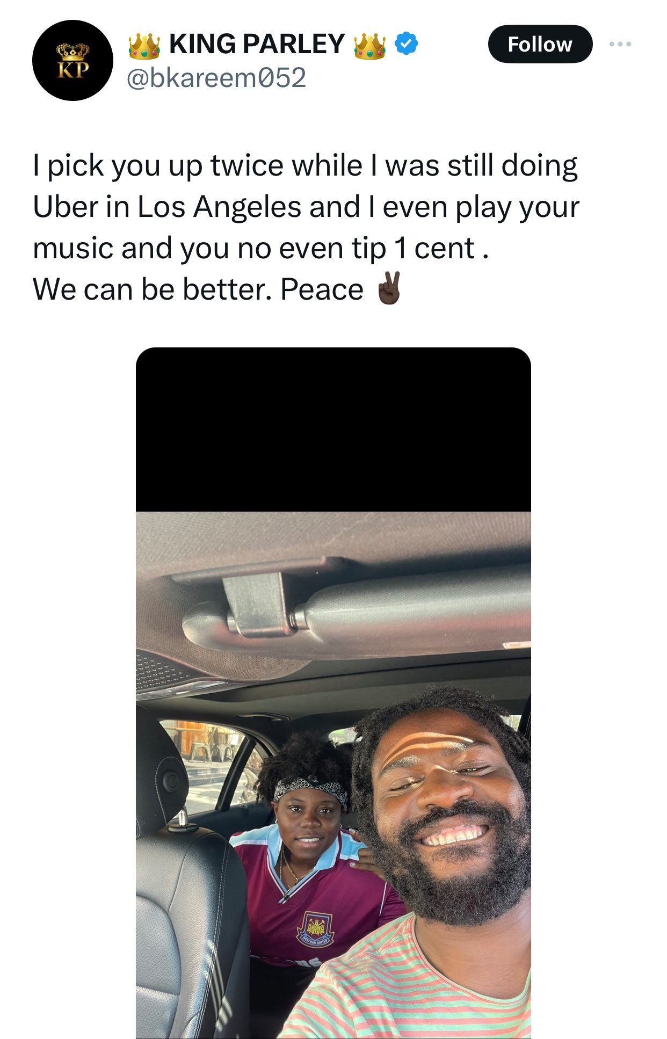The height and width of the screenshot is (1039, 667).
Task: Open the @bkareem052 handle link
Action: click(216, 78)
